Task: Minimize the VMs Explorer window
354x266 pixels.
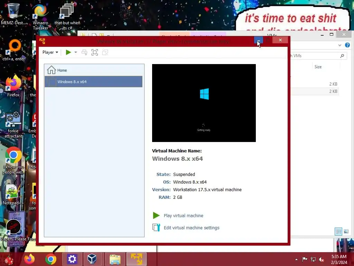Action: tap(322, 35)
